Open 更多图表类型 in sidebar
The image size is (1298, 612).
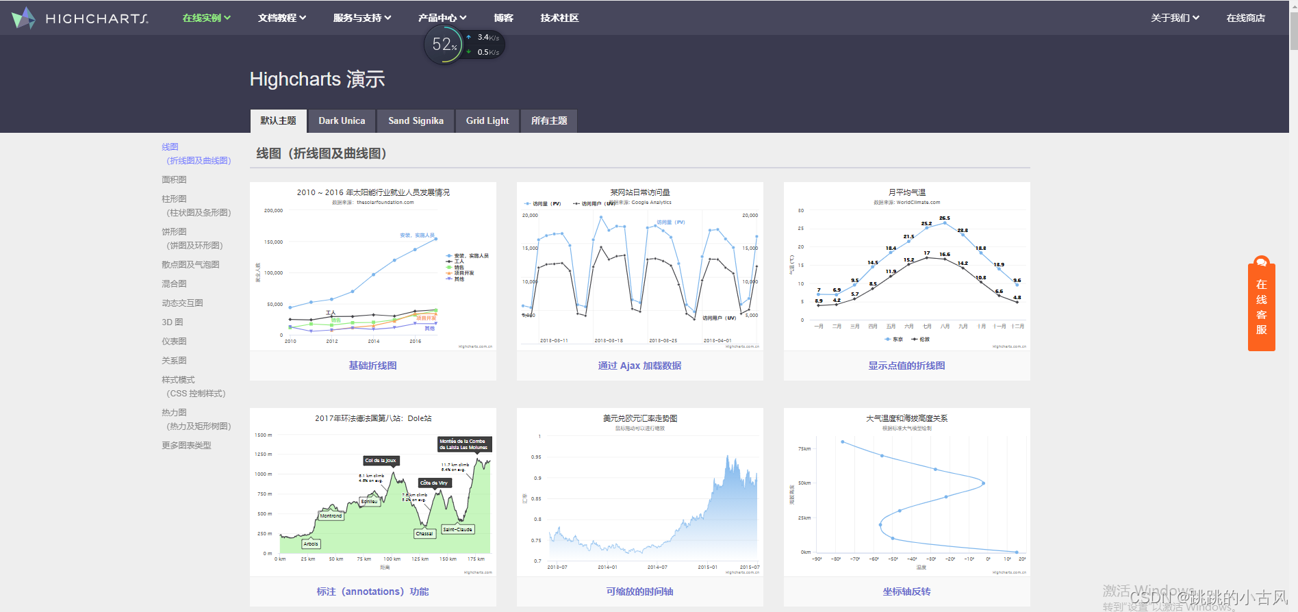tap(186, 445)
